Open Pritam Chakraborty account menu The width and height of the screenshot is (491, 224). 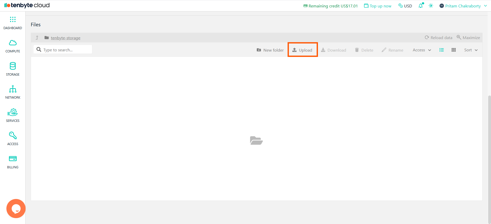(x=463, y=6)
